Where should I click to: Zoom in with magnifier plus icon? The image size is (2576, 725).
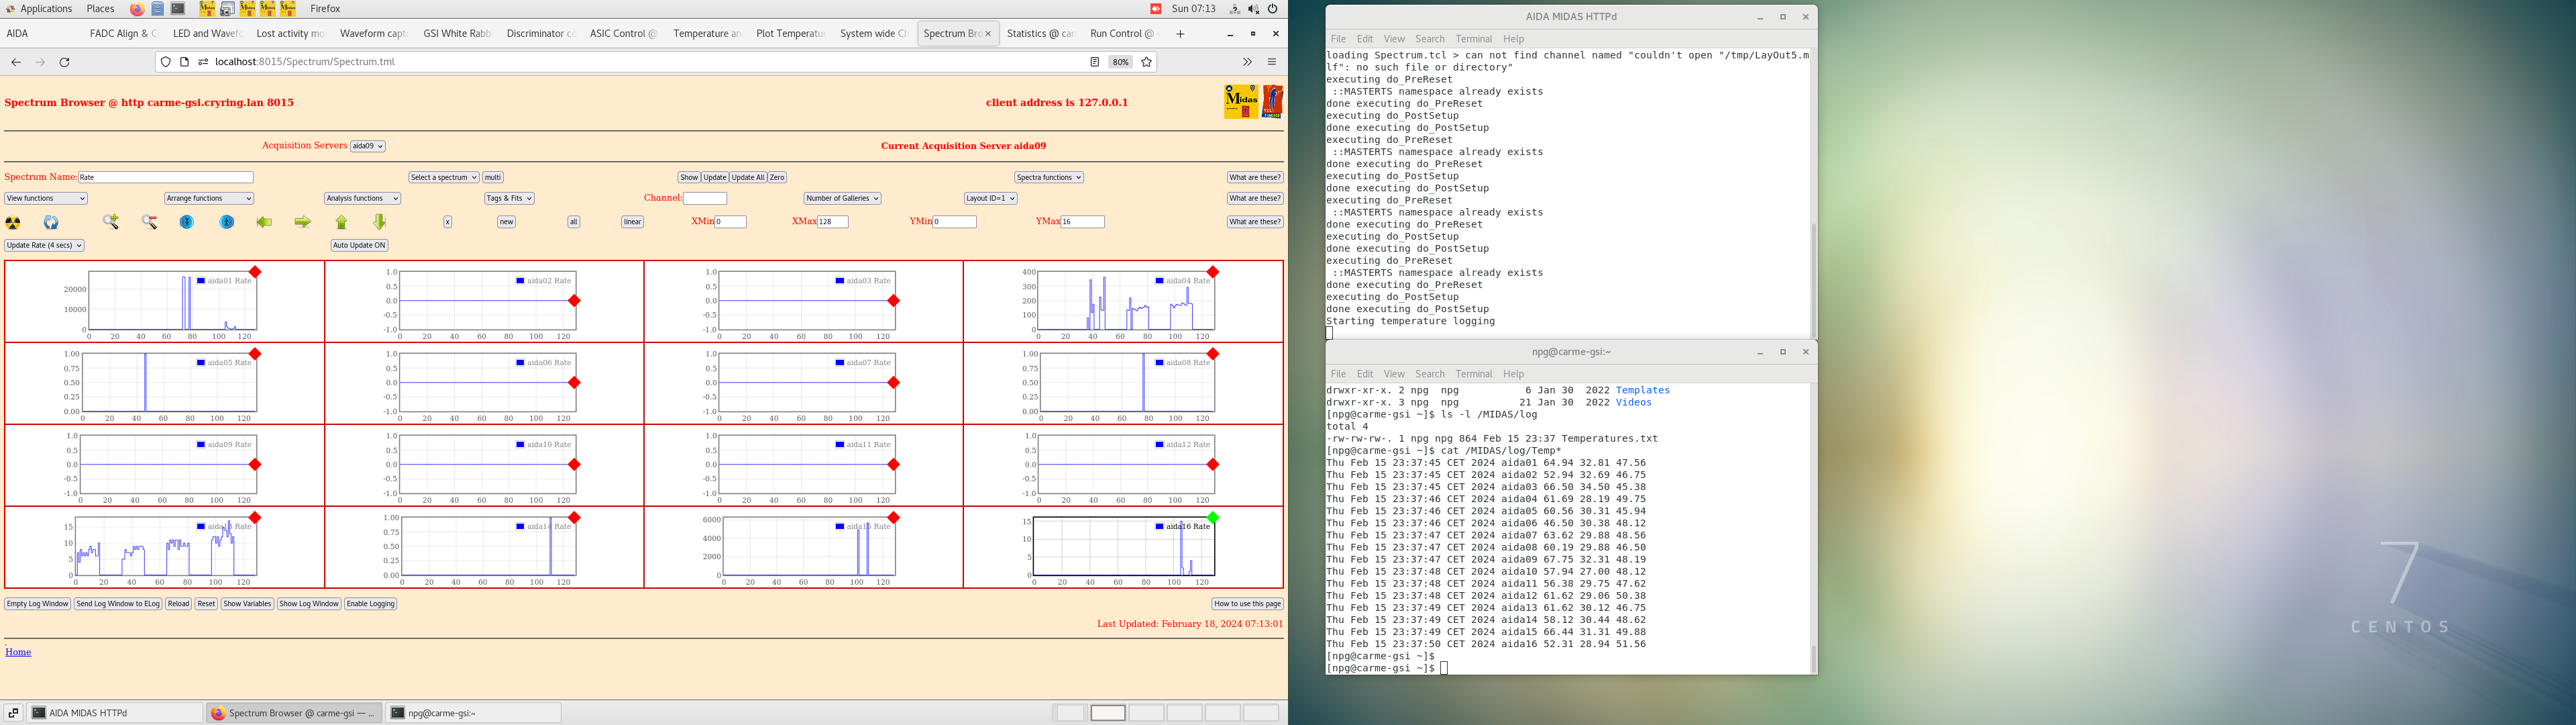tap(111, 222)
